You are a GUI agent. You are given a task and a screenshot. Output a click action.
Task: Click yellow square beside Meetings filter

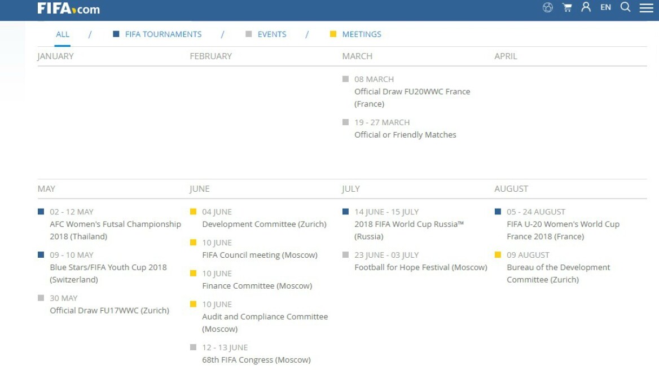(x=333, y=34)
